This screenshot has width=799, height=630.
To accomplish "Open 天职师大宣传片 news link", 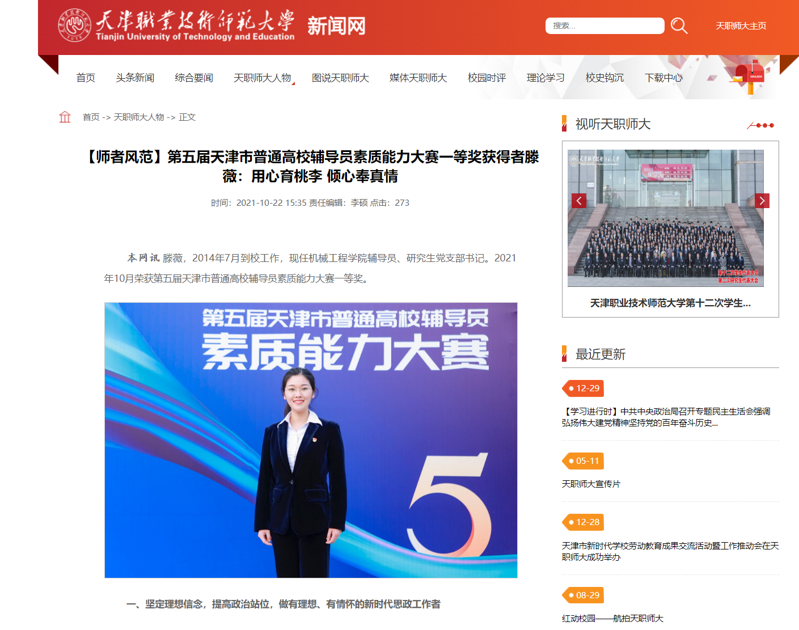I will 591,484.
